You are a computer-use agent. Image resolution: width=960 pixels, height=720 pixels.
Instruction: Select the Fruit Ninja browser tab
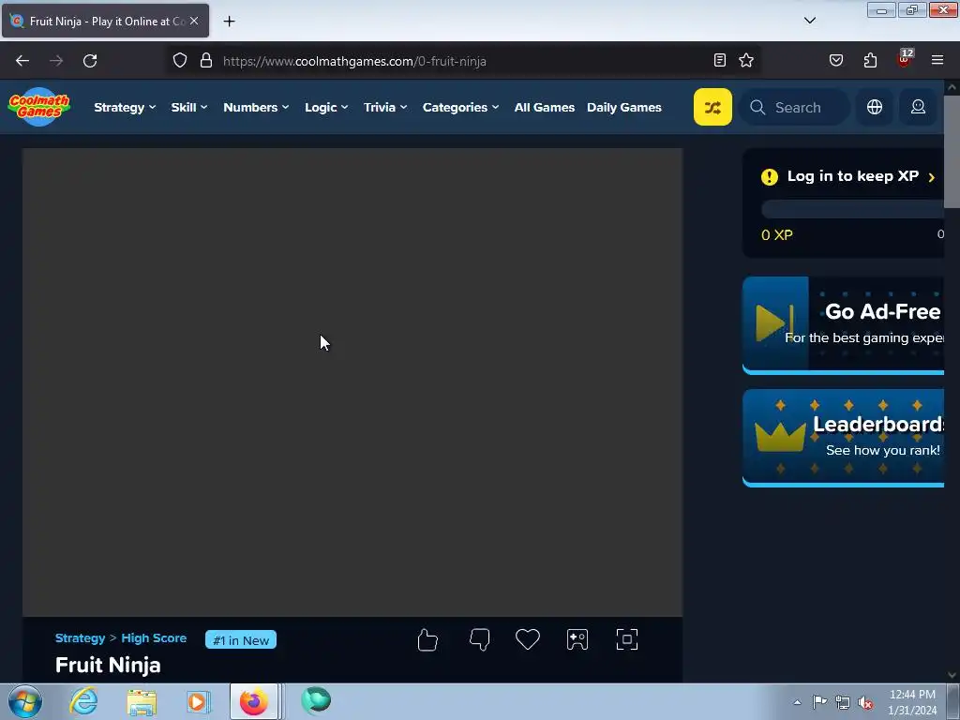(x=105, y=21)
